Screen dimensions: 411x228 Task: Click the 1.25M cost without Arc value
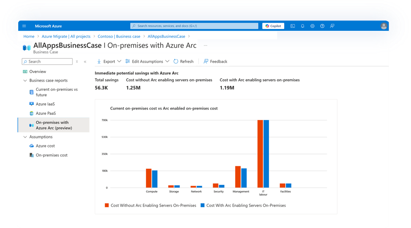pos(133,88)
